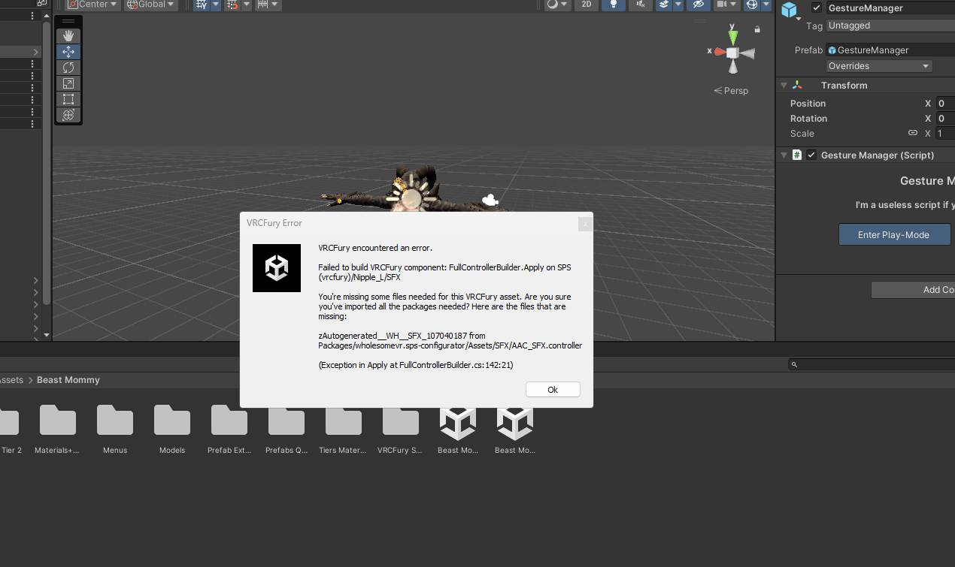
Task: Edit Rotation X value field
Action: click(944, 119)
